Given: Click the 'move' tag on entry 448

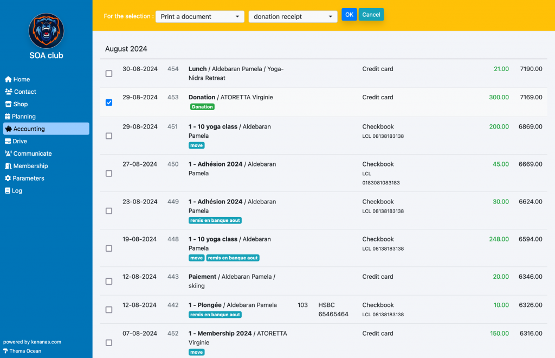Looking at the screenshot, I should [196, 258].
